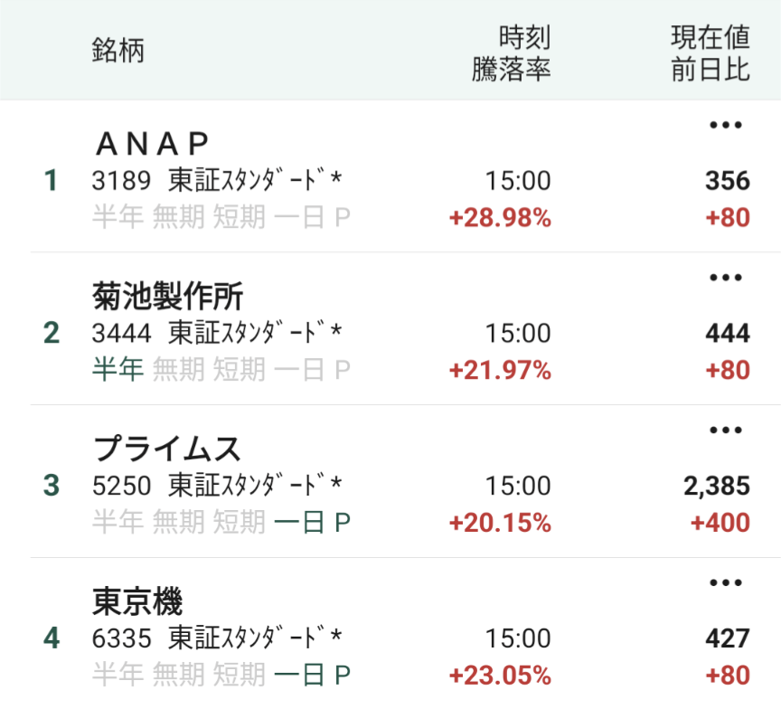
Task: Click rank number 2
Action: [x=52, y=333]
